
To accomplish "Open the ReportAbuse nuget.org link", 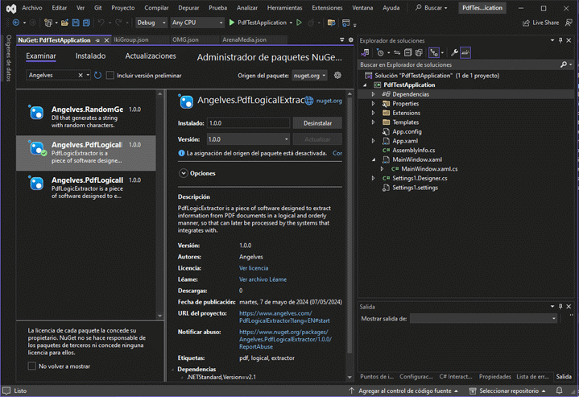I will pyautogui.click(x=285, y=339).
